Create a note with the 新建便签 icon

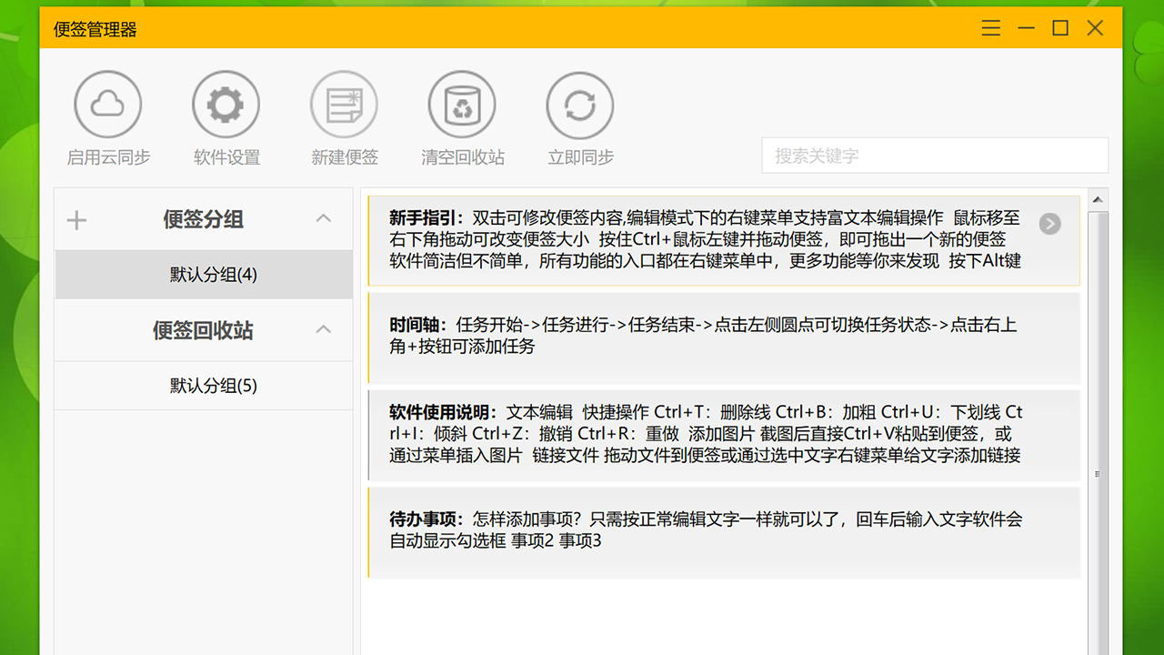(x=344, y=103)
